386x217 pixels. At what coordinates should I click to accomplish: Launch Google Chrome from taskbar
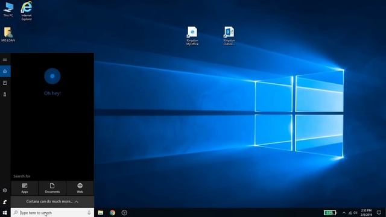coord(113,213)
